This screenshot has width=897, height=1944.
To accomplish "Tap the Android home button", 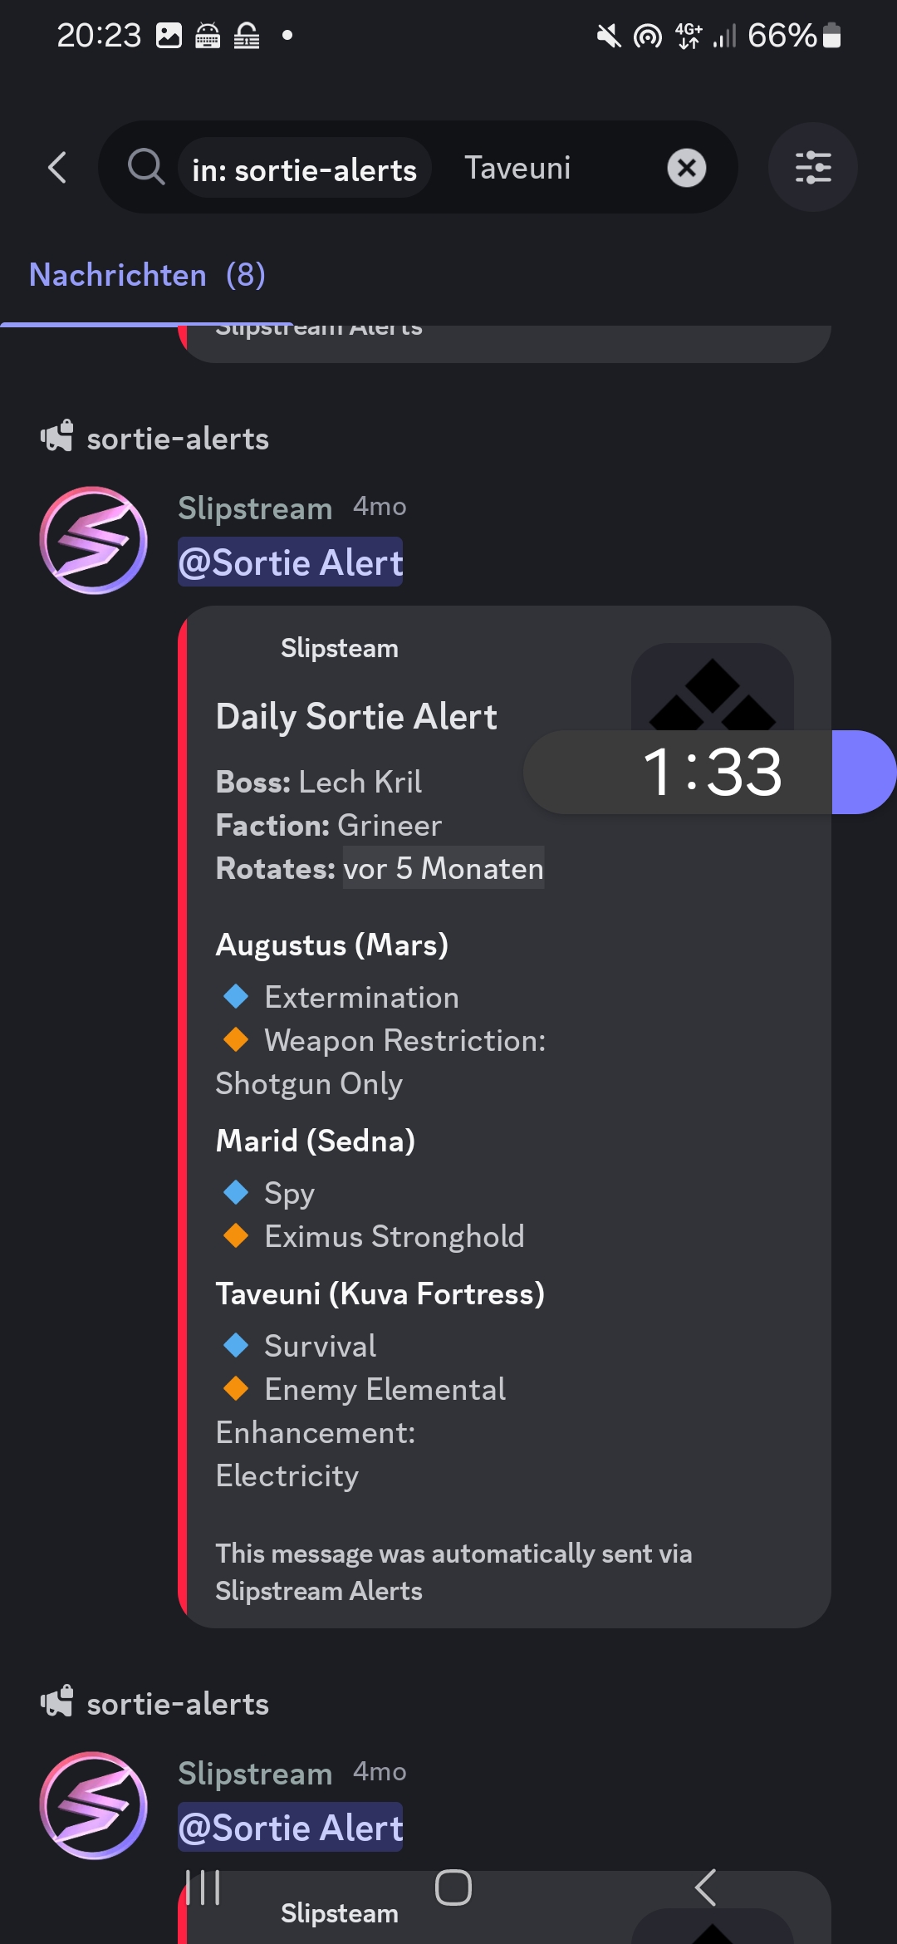I will coord(453,1888).
